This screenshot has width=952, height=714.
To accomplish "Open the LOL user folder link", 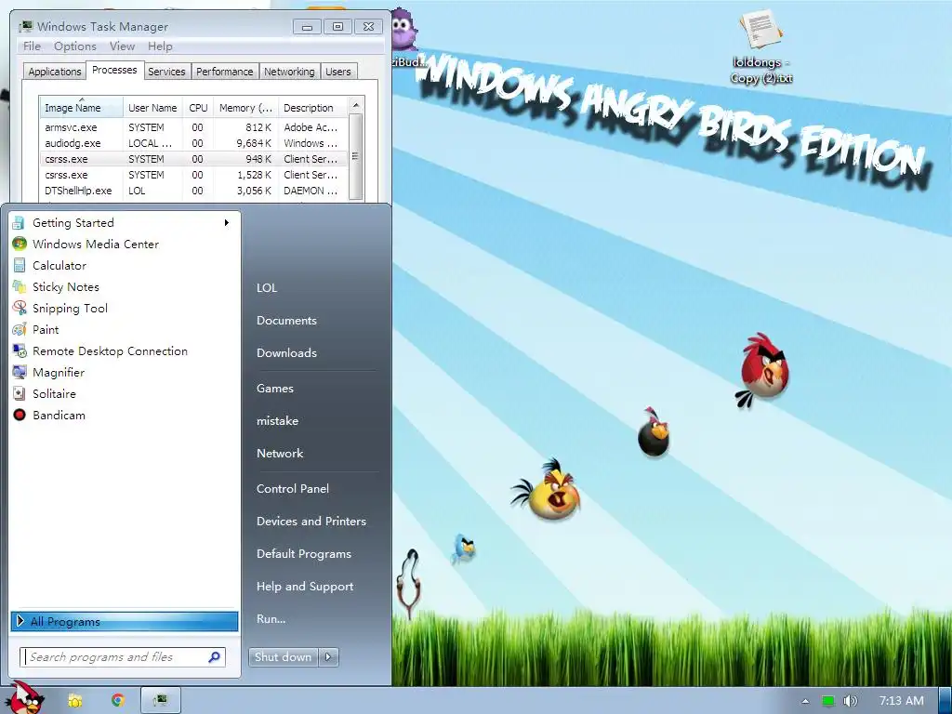I will tap(267, 288).
